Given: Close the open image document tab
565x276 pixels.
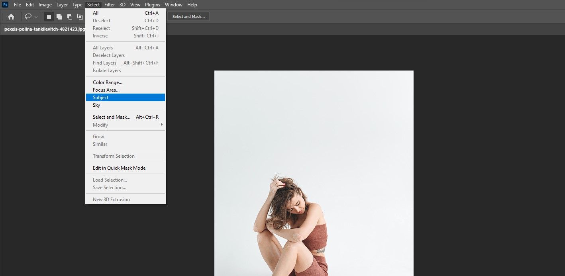Looking at the screenshot, I should pos(88,29).
